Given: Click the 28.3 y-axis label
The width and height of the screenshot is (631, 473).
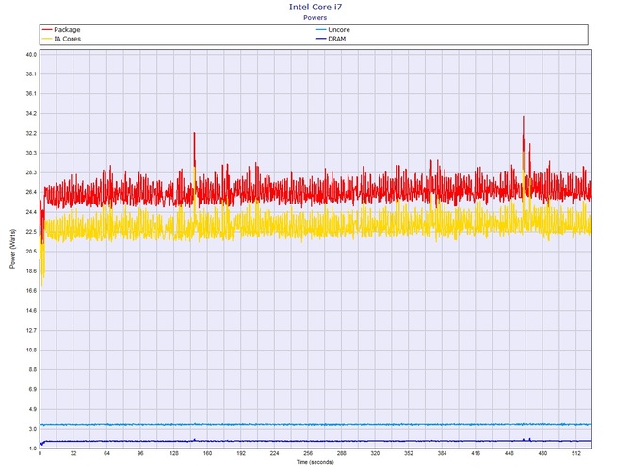Looking at the screenshot, I should click(31, 172).
